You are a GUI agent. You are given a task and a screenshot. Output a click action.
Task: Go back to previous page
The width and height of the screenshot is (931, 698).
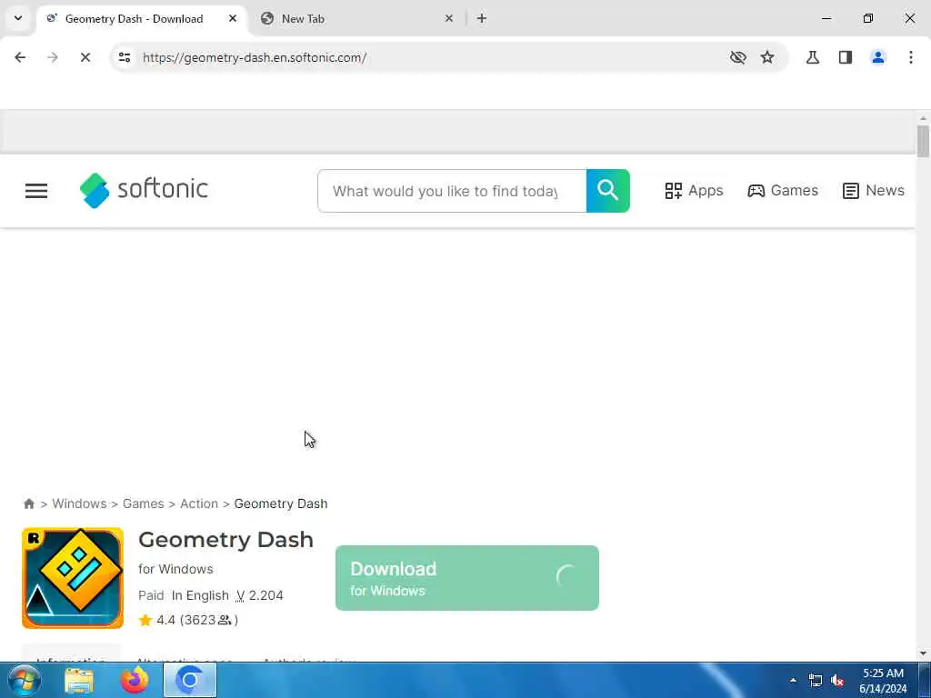pos(20,57)
